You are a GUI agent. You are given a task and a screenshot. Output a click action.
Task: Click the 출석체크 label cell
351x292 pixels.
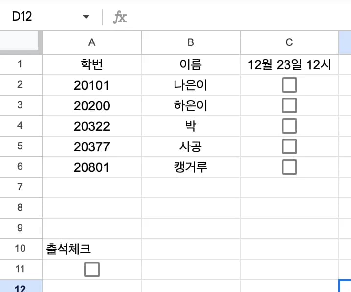click(x=92, y=249)
